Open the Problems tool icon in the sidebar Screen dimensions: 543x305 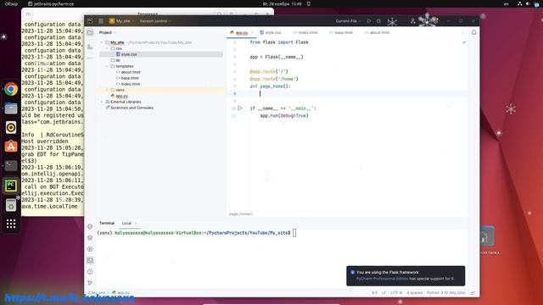tap(90, 271)
